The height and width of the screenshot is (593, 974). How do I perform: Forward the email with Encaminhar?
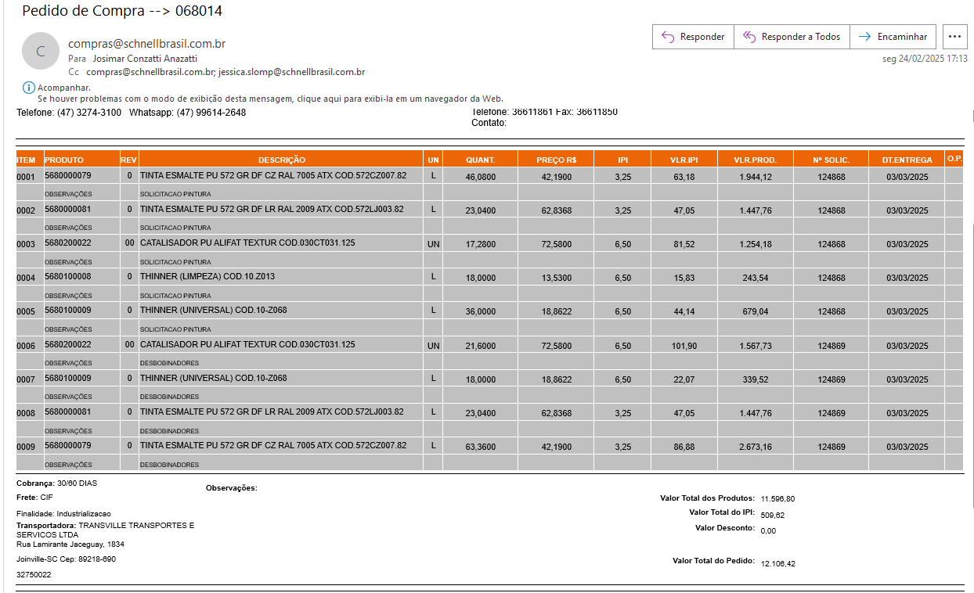(893, 37)
